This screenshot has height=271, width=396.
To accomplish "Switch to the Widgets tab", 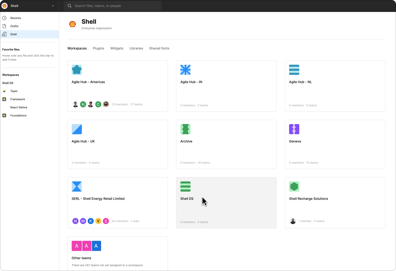I will pyautogui.click(x=117, y=48).
